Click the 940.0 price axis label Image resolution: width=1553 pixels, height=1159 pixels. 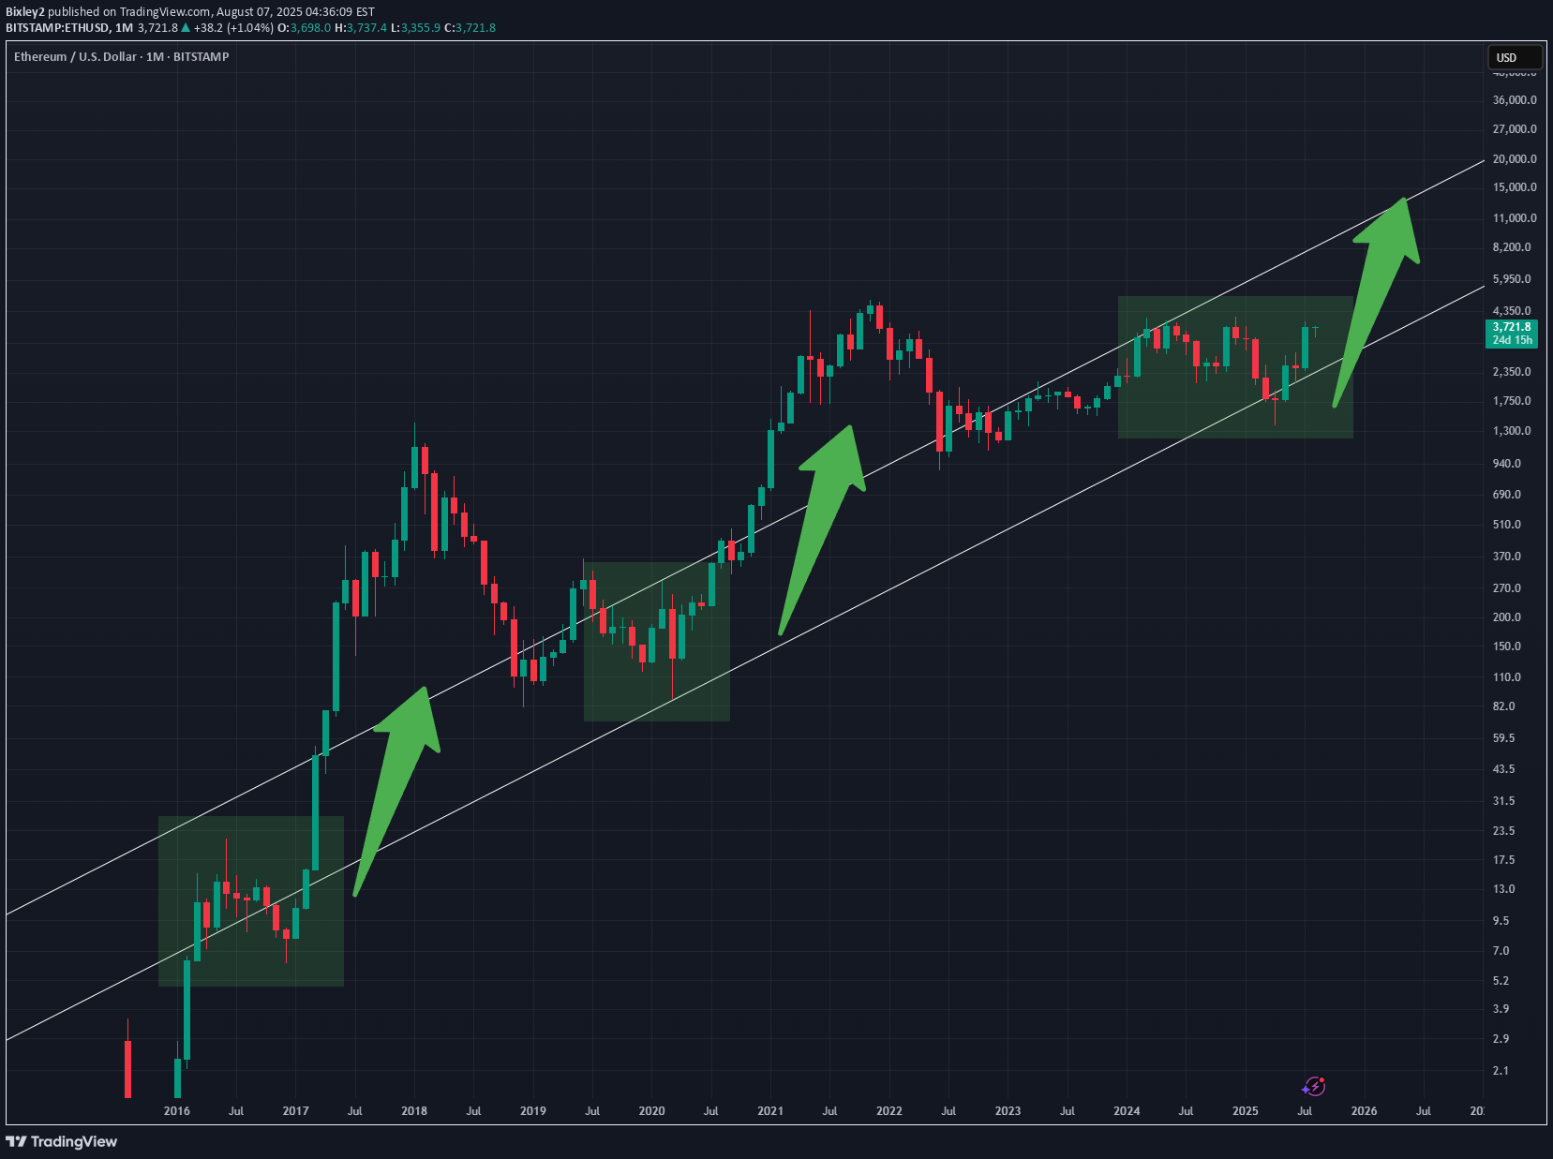tap(1507, 464)
